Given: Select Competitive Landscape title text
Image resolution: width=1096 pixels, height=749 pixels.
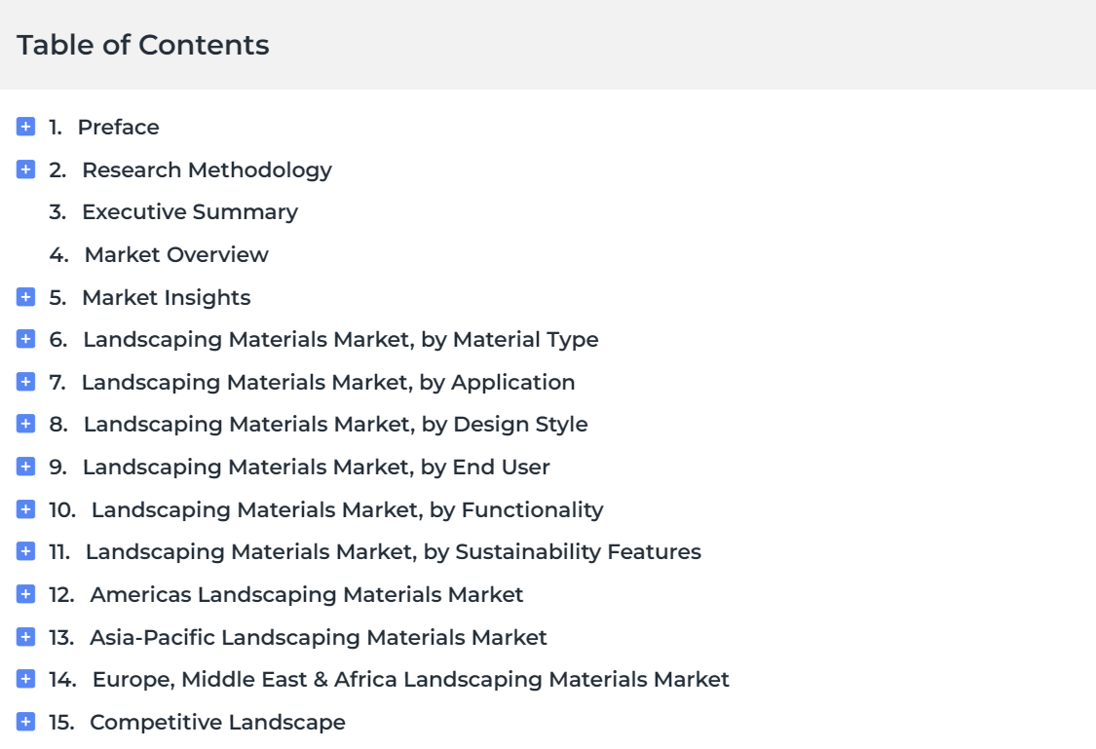Looking at the screenshot, I should pyautogui.click(x=217, y=723).
